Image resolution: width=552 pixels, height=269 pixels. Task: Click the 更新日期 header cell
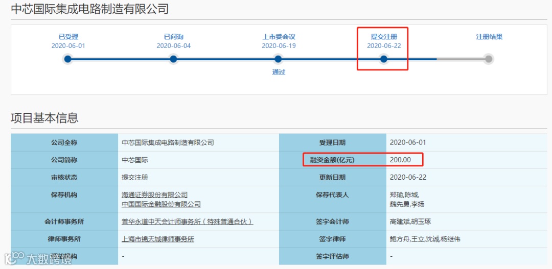tap(333, 178)
